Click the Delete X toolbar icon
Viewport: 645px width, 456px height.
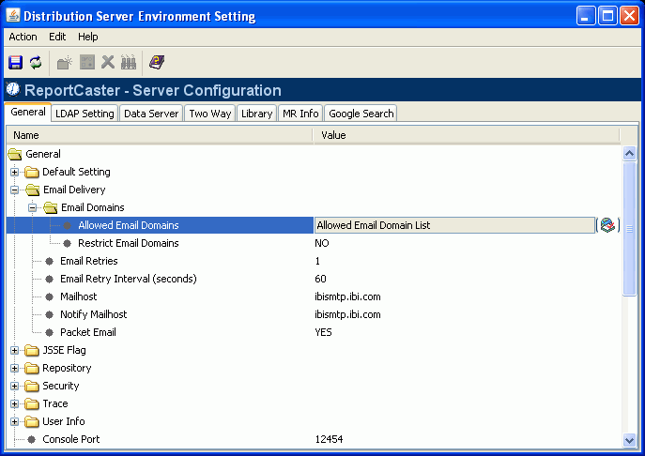point(108,63)
